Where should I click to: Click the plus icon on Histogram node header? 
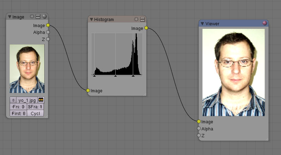136,19
